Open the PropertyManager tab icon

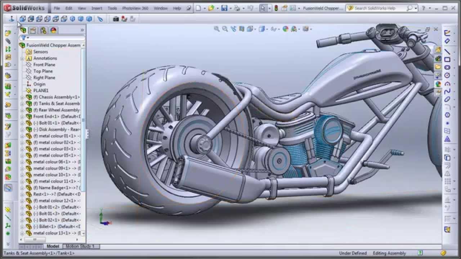pos(33,30)
